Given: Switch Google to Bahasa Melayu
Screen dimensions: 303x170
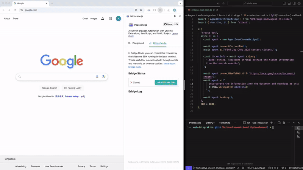Looking at the screenshot, I should tap(72, 96).
